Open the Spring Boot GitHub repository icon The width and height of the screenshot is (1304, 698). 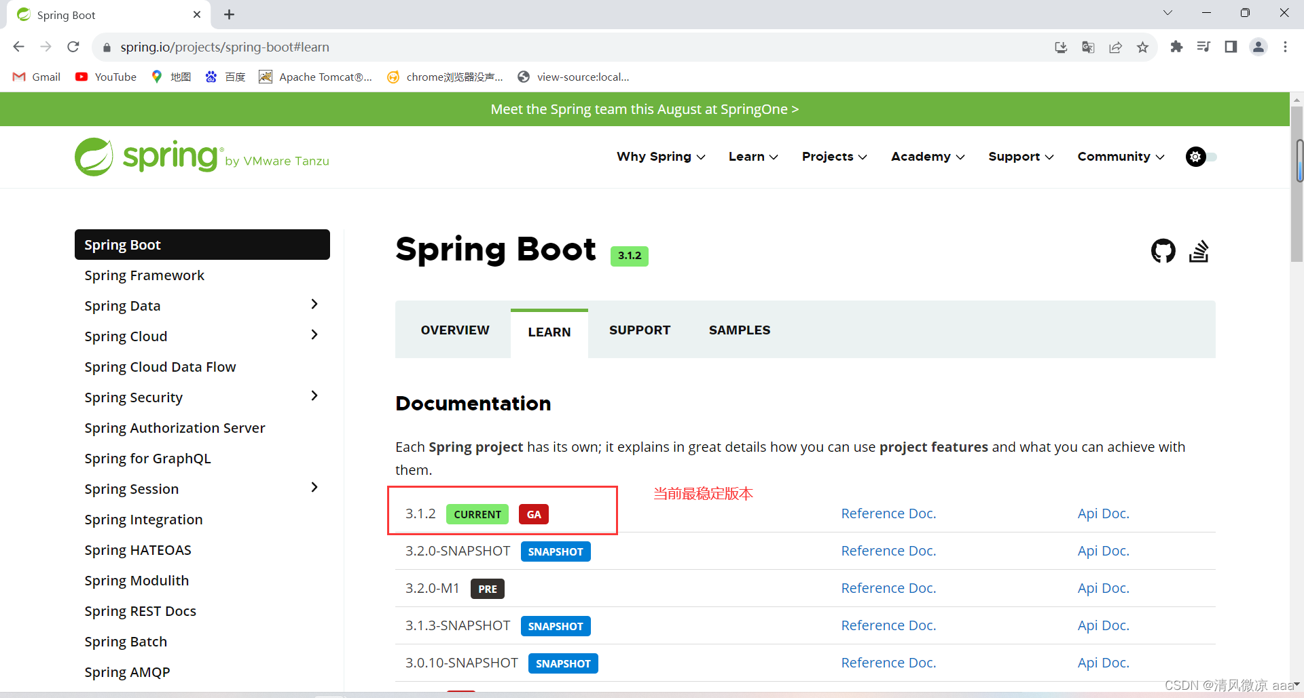(x=1163, y=251)
